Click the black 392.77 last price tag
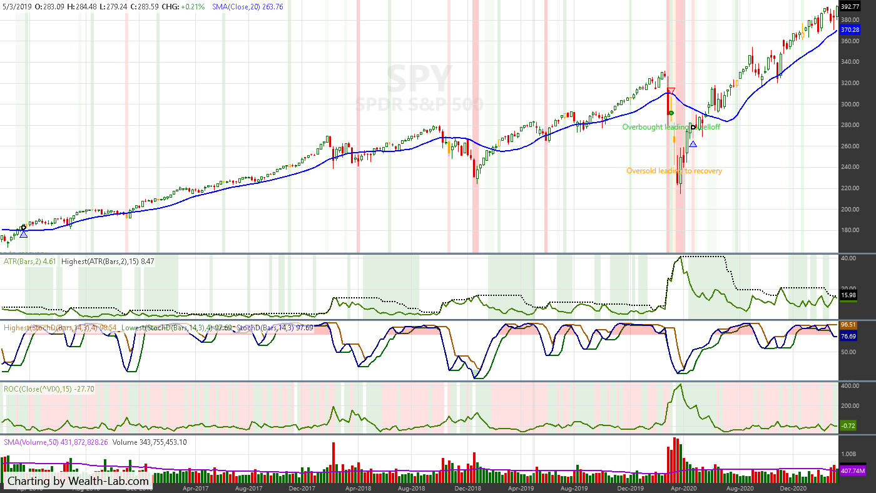The image size is (876, 493). coord(850,7)
